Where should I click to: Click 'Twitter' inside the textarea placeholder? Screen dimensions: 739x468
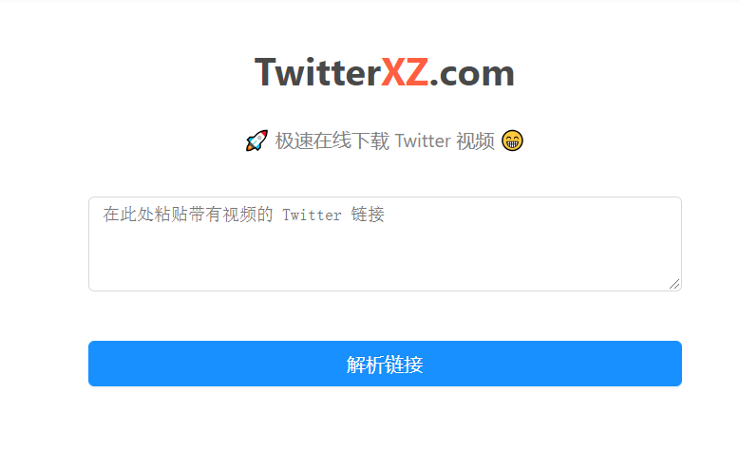point(312,215)
